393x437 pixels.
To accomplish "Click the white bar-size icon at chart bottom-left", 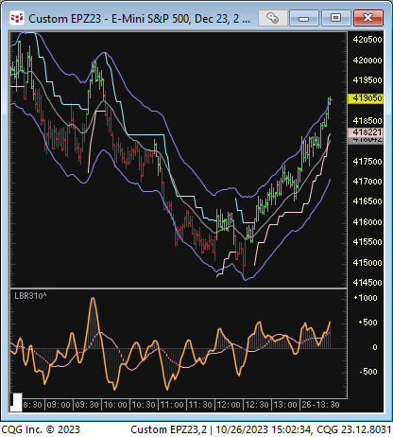I will pos(16,402).
